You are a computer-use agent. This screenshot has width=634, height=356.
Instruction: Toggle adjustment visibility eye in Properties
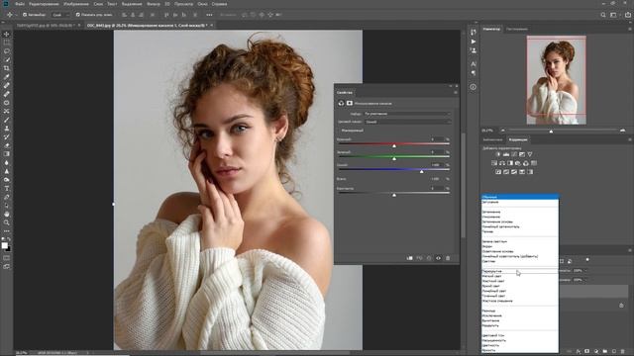(x=438, y=258)
